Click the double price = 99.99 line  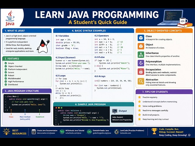pos(68,43)
